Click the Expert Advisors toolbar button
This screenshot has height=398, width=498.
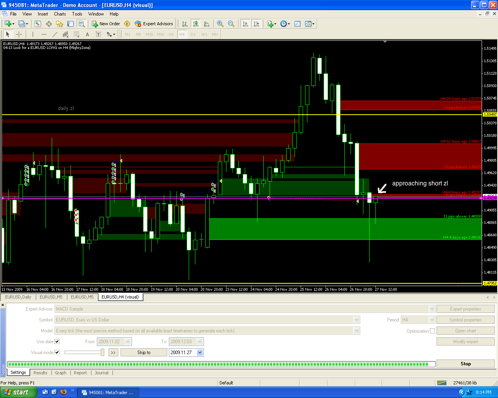click(x=154, y=24)
